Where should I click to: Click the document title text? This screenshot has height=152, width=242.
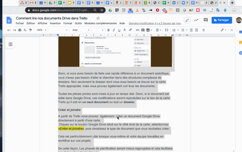click(x=52, y=18)
